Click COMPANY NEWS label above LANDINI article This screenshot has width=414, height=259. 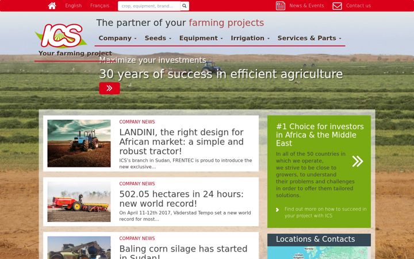tap(137, 122)
